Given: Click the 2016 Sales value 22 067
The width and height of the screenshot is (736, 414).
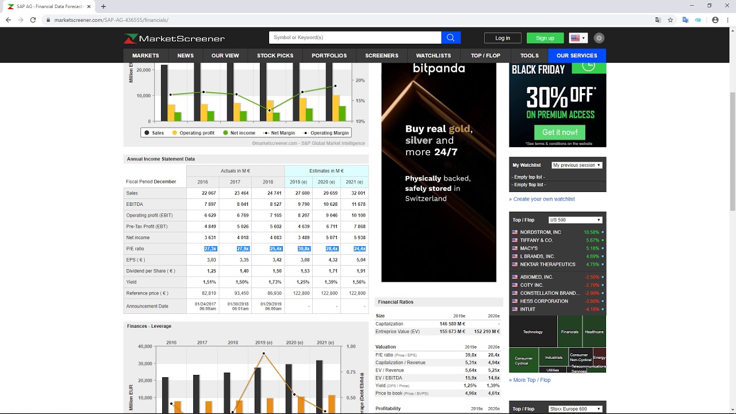Looking at the screenshot, I should pos(209,193).
